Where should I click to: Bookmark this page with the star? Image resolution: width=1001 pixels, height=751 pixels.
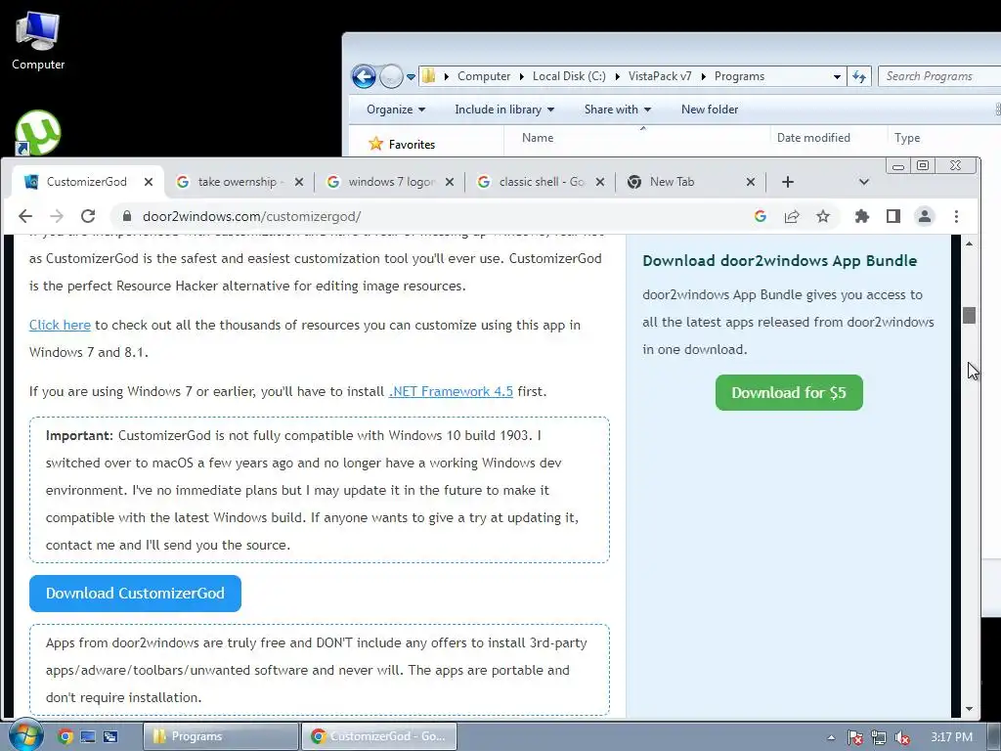click(x=823, y=216)
